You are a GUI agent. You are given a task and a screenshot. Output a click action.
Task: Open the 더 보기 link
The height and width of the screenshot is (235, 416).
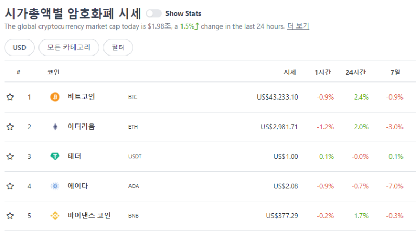coord(298,26)
